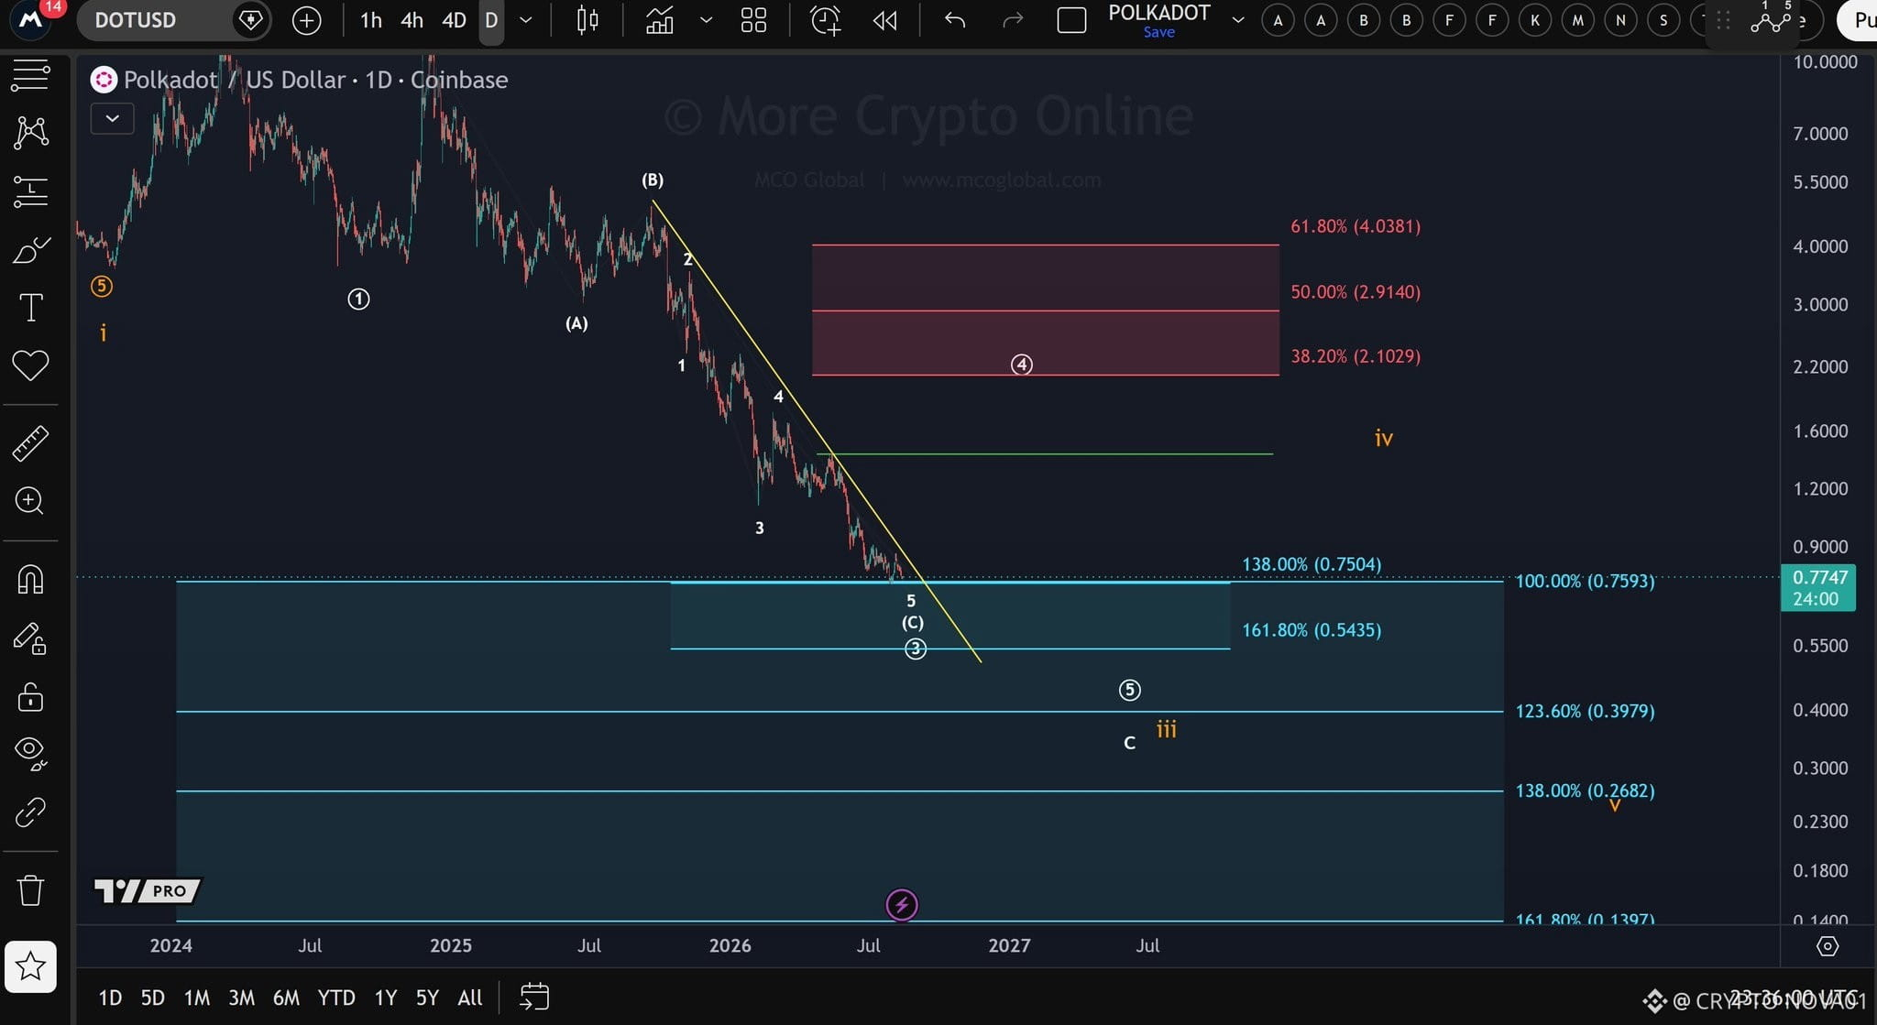This screenshot has height=1025, width=1877.
Task: Open chart settings gear on the price axis
Action: 1828,946
